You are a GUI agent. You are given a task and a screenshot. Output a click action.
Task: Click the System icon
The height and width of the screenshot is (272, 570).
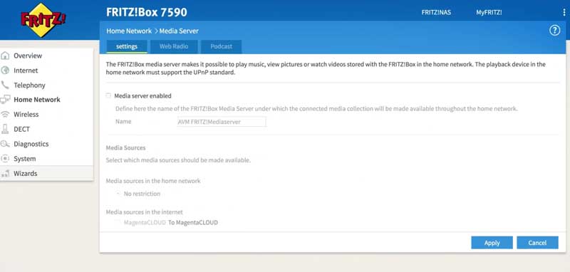(x=5, y=159)
